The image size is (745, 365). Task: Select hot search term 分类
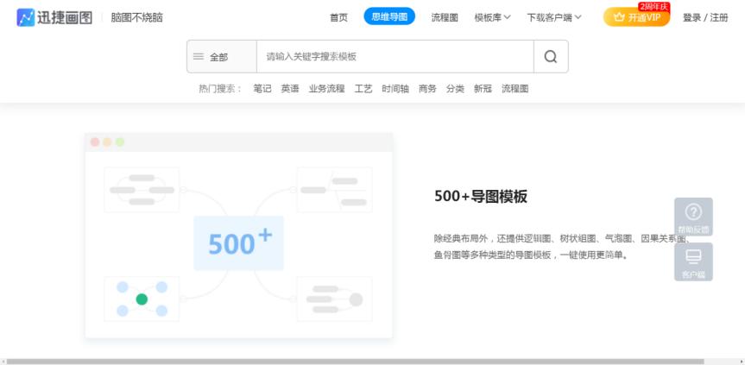click(455, 89)
